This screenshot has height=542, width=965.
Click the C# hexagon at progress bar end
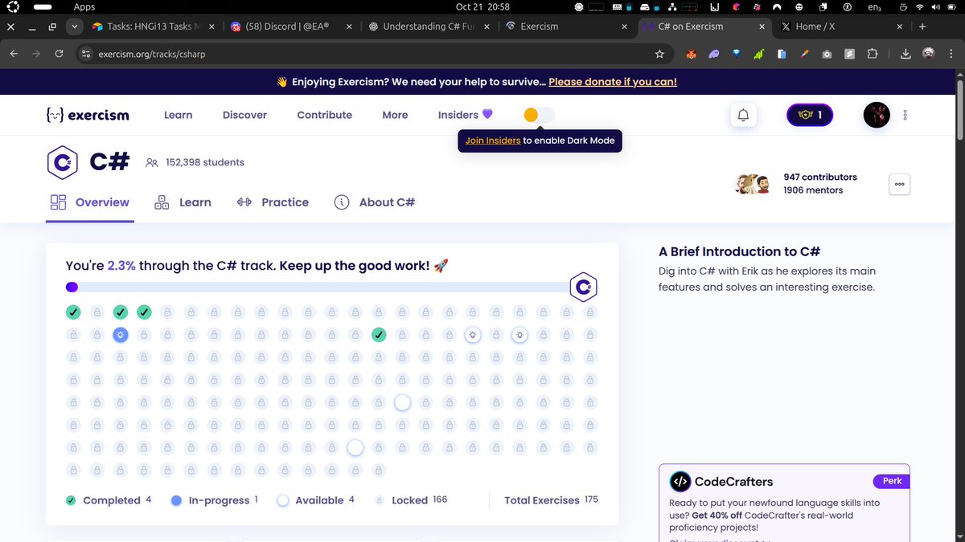pyautogui.click(x=583, y=287)
